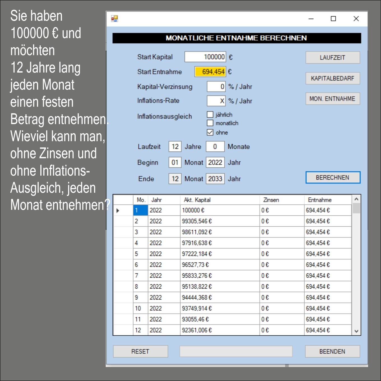Click the Beginn Jahr field showing 2022

[215, 162]
